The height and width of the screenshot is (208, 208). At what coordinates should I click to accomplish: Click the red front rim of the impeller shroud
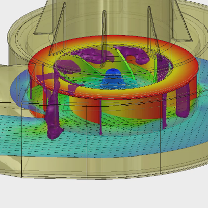tap(112, 95)
